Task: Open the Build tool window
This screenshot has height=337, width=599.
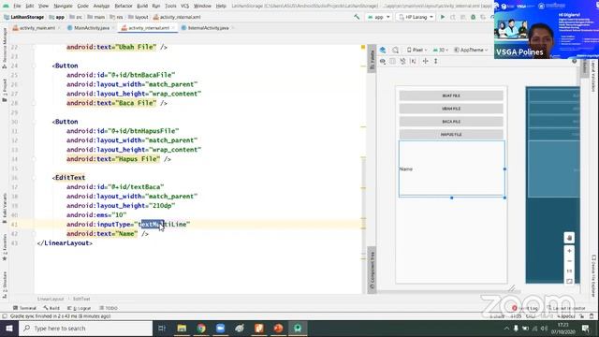Action: click(x=51, y=308)
